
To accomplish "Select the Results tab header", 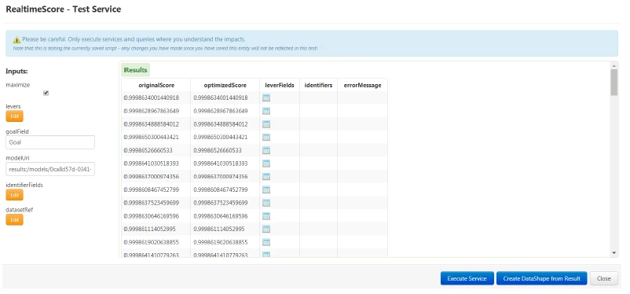I will 136,70.
